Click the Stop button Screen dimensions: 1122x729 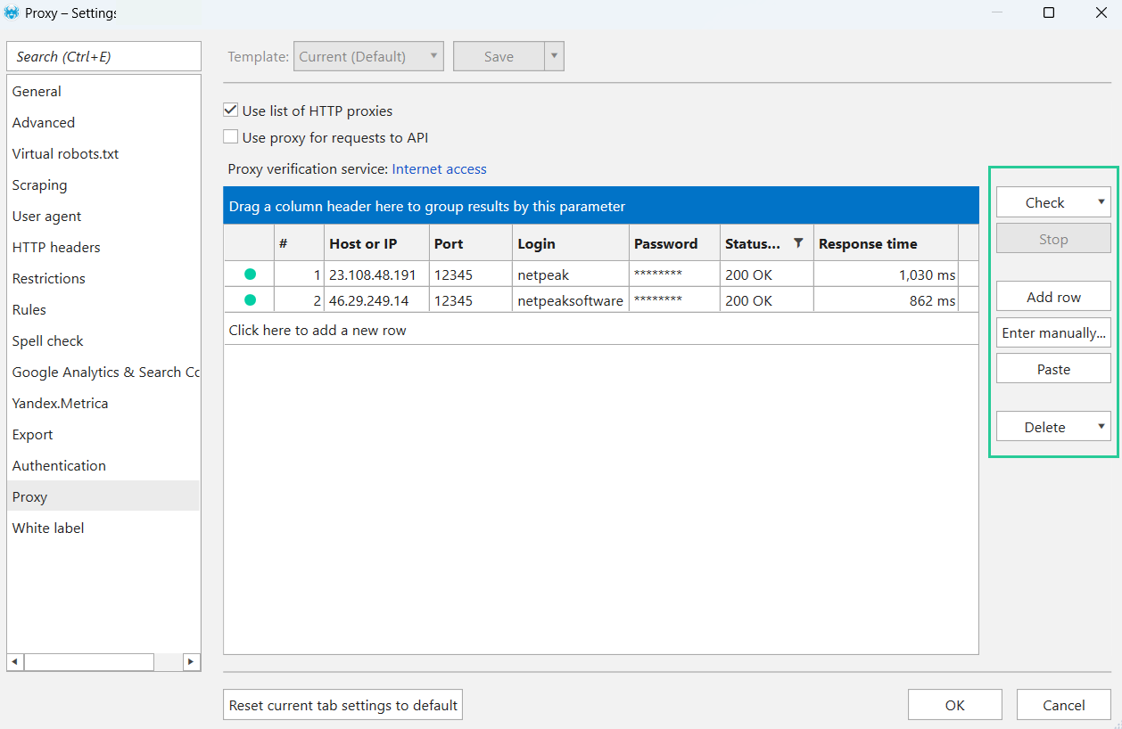coord(1053,239)
